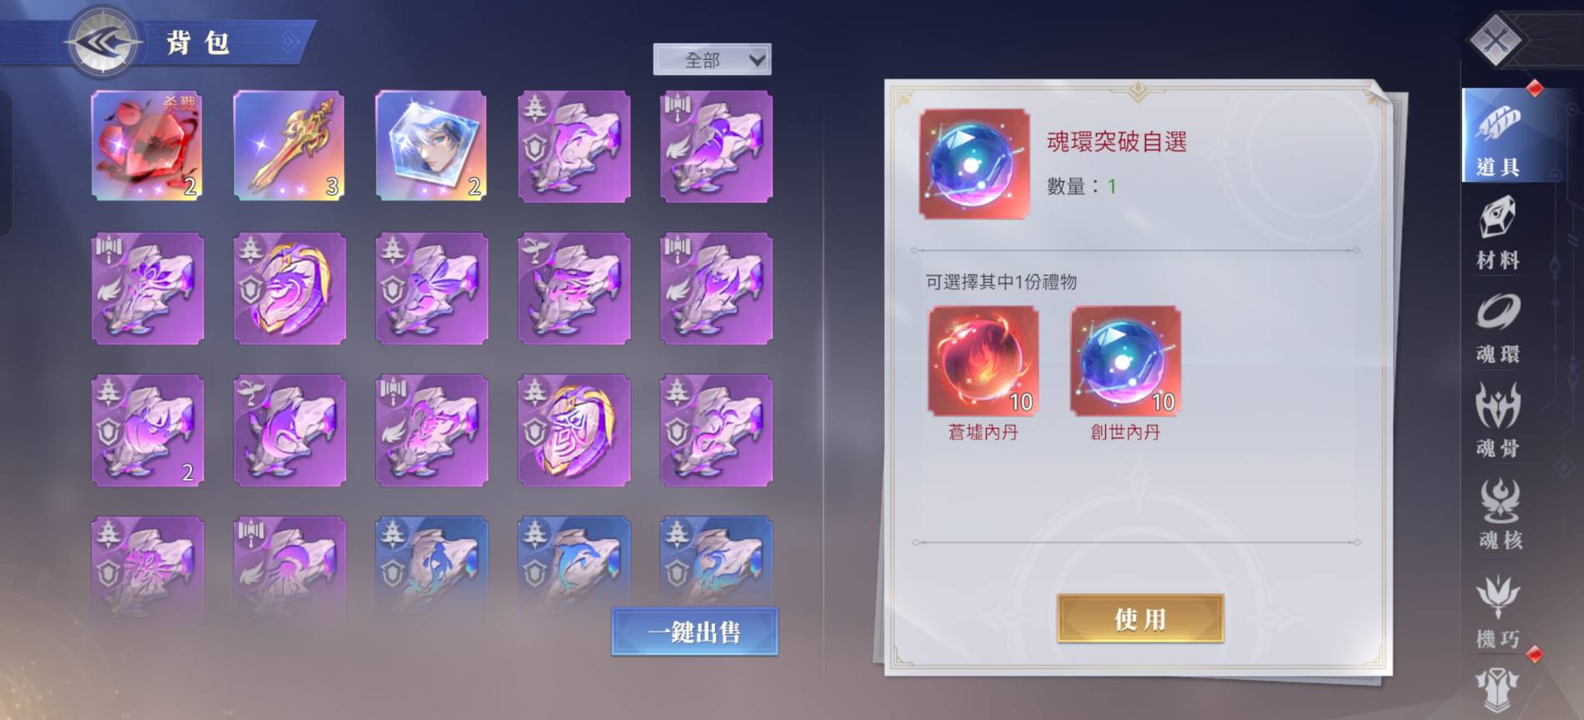The image size is (1584, 720).
Task: Select the golden sword item with count 3
Action: click(x=289, y=146)
